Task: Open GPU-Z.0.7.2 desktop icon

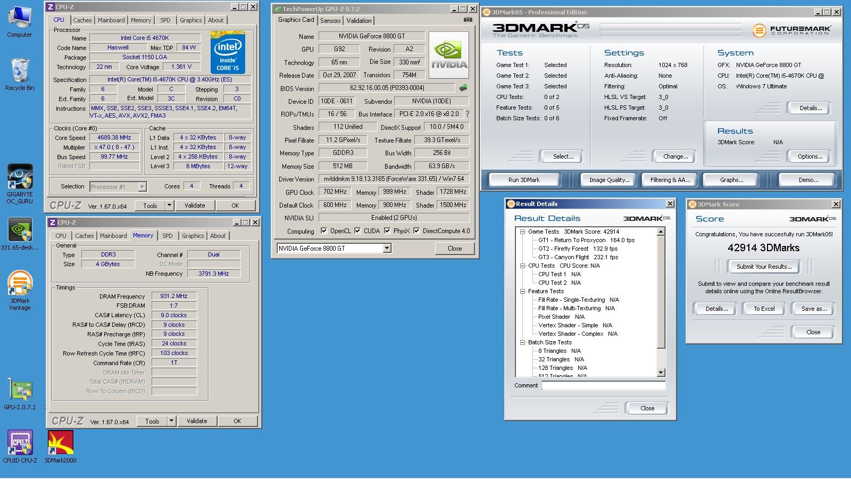Action: pyautogui.click(x=20, y=395)
